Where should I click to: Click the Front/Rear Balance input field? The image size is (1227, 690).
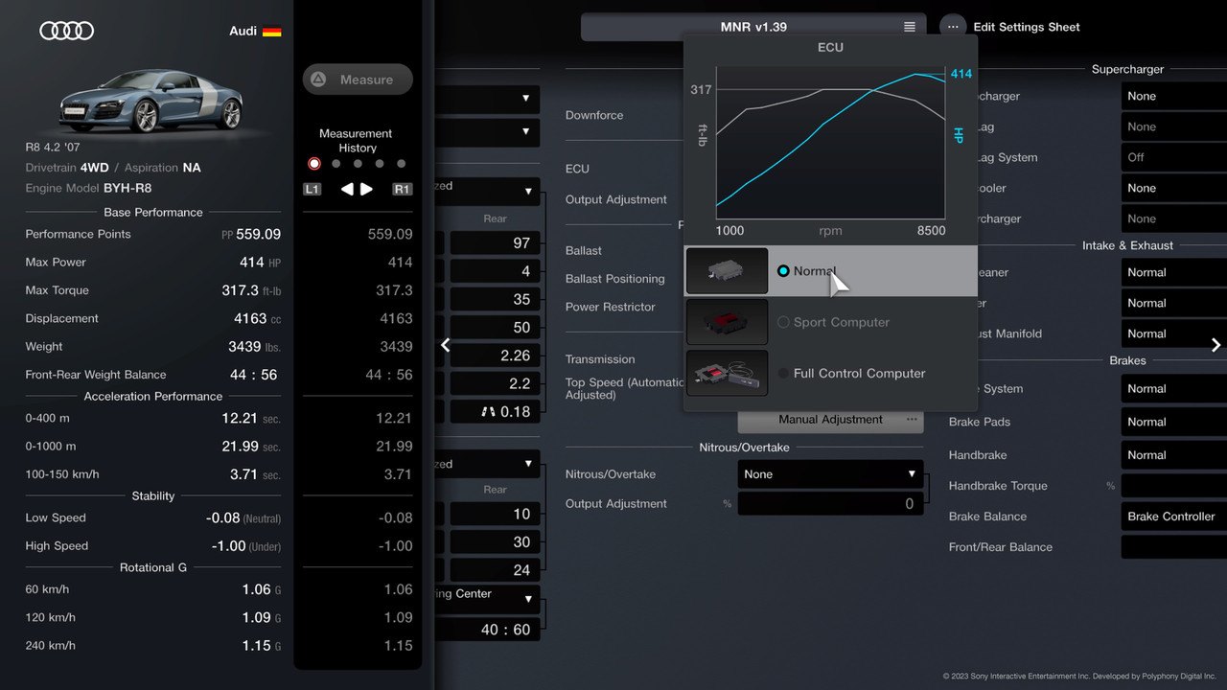(x=1173, y=547)
